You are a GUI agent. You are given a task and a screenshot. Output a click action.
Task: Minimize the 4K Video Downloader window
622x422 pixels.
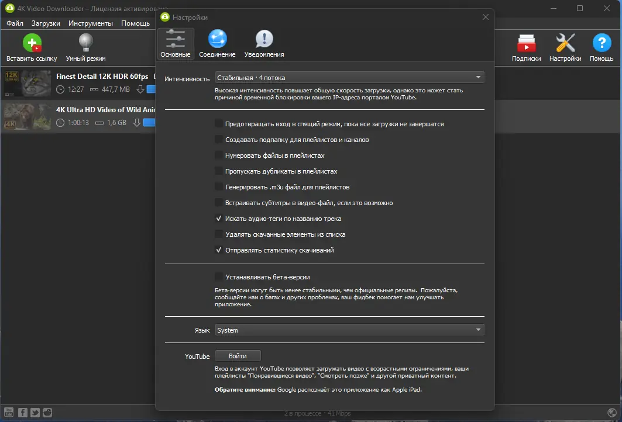coord(554,8)
